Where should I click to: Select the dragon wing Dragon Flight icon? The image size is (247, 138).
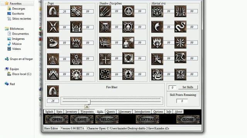tap(180, 58)
